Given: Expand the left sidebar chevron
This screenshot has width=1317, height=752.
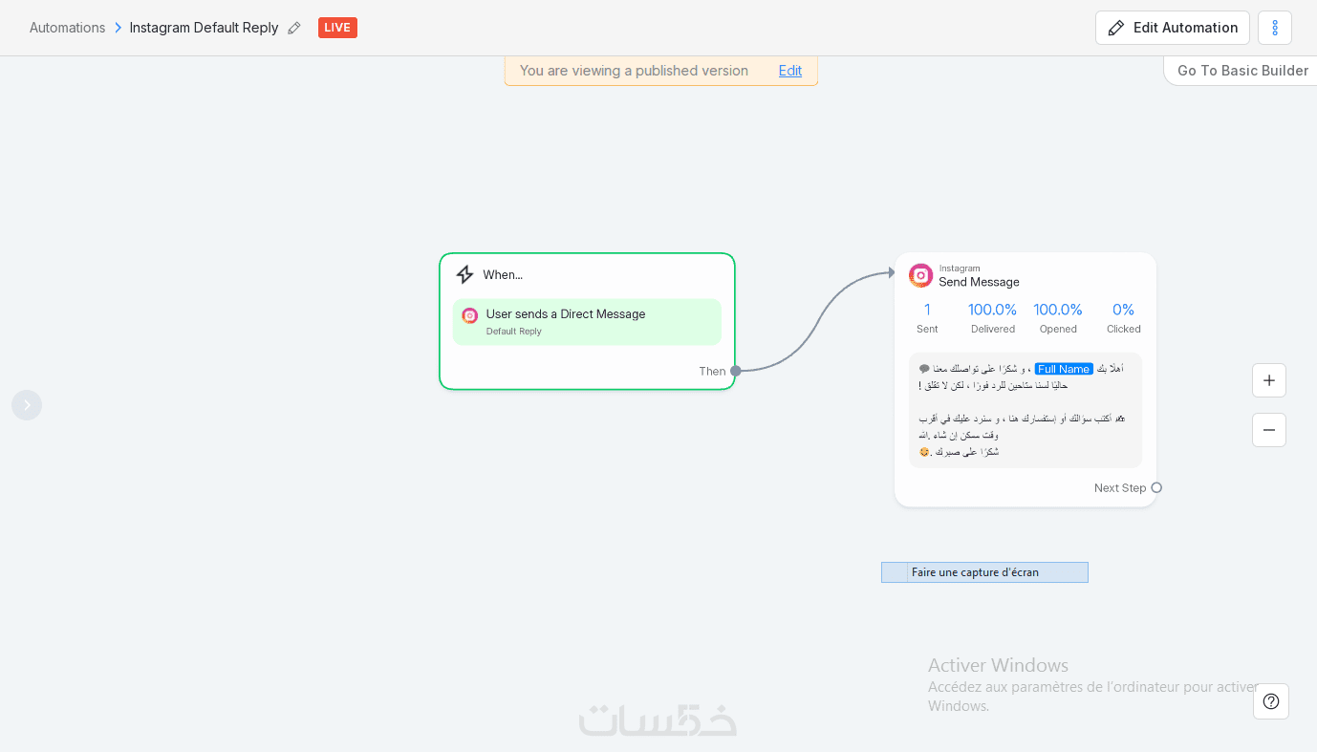Looking at the screenshot, I should (27, 405).
